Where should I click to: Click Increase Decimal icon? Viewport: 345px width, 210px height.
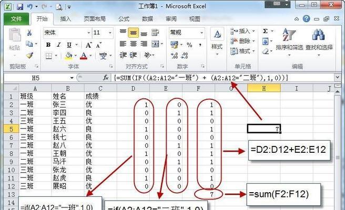tap(174, 55)
